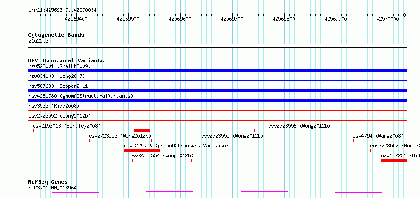Viewport: 420px width, 198px height.
Task: Open variant label esv2723553 (Wong2012b)
Action: (120, 136)
